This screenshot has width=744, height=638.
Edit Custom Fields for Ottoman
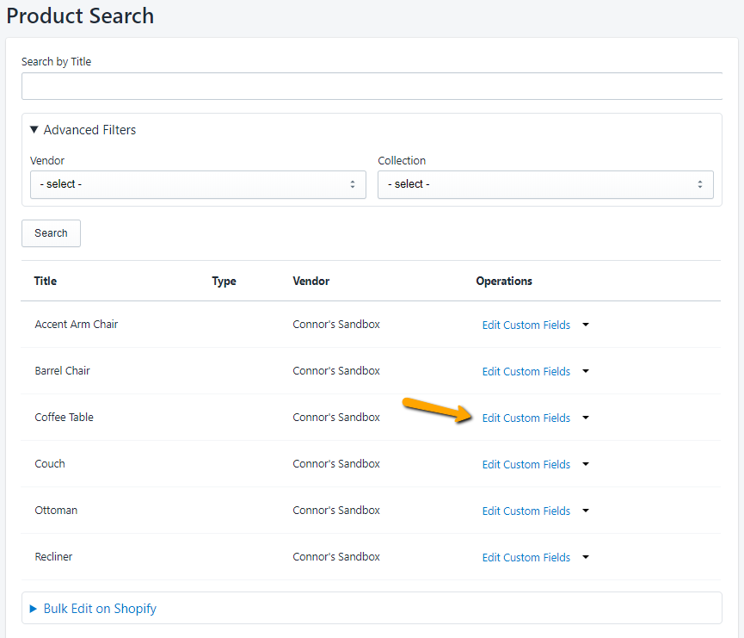(x=526, y=511)
